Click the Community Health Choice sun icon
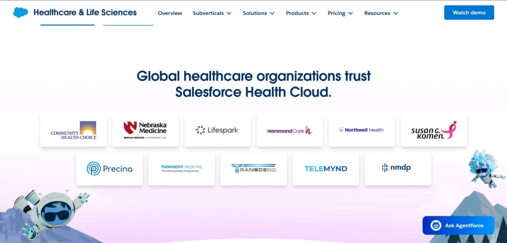Screen dimensions: 507x243 [88, 128]
